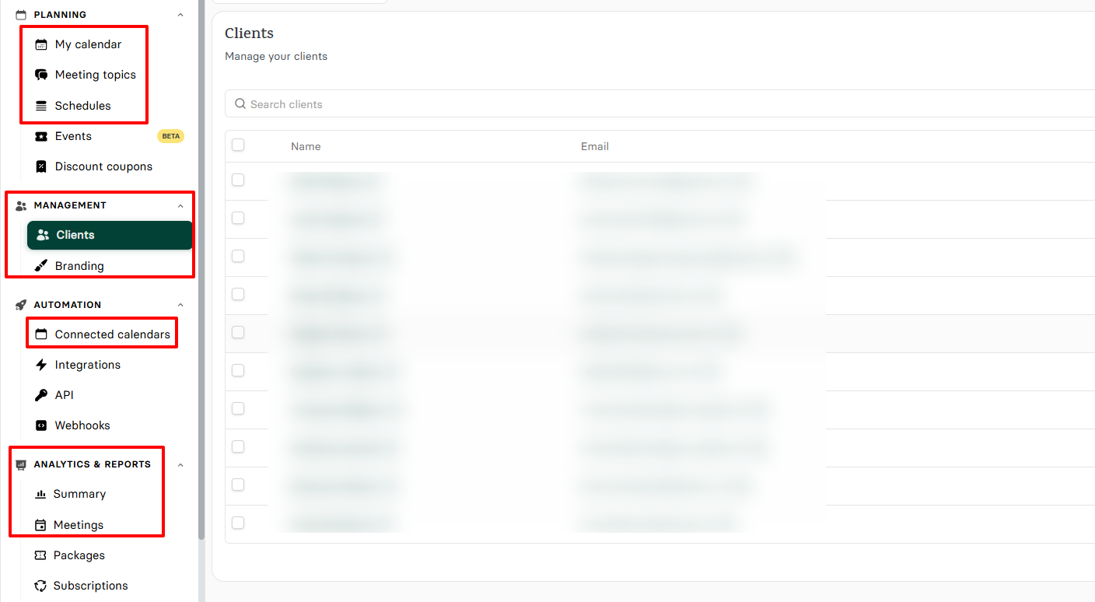Screen dimensions: 1095x602
Task: Go to the Packages page
Action: (79, 555)
